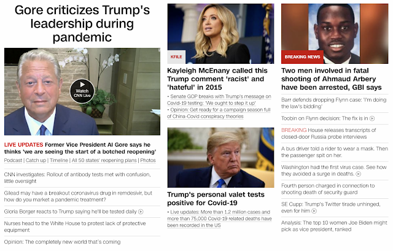Click the BREAKING NEWS banner on Arbery photo
The width and height of the screenshot is (393, 251).
[302, 57]
